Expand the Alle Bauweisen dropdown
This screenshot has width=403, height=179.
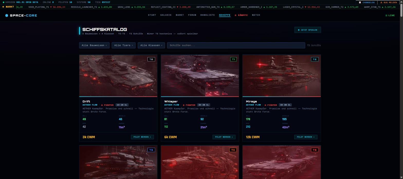point(94,45)
